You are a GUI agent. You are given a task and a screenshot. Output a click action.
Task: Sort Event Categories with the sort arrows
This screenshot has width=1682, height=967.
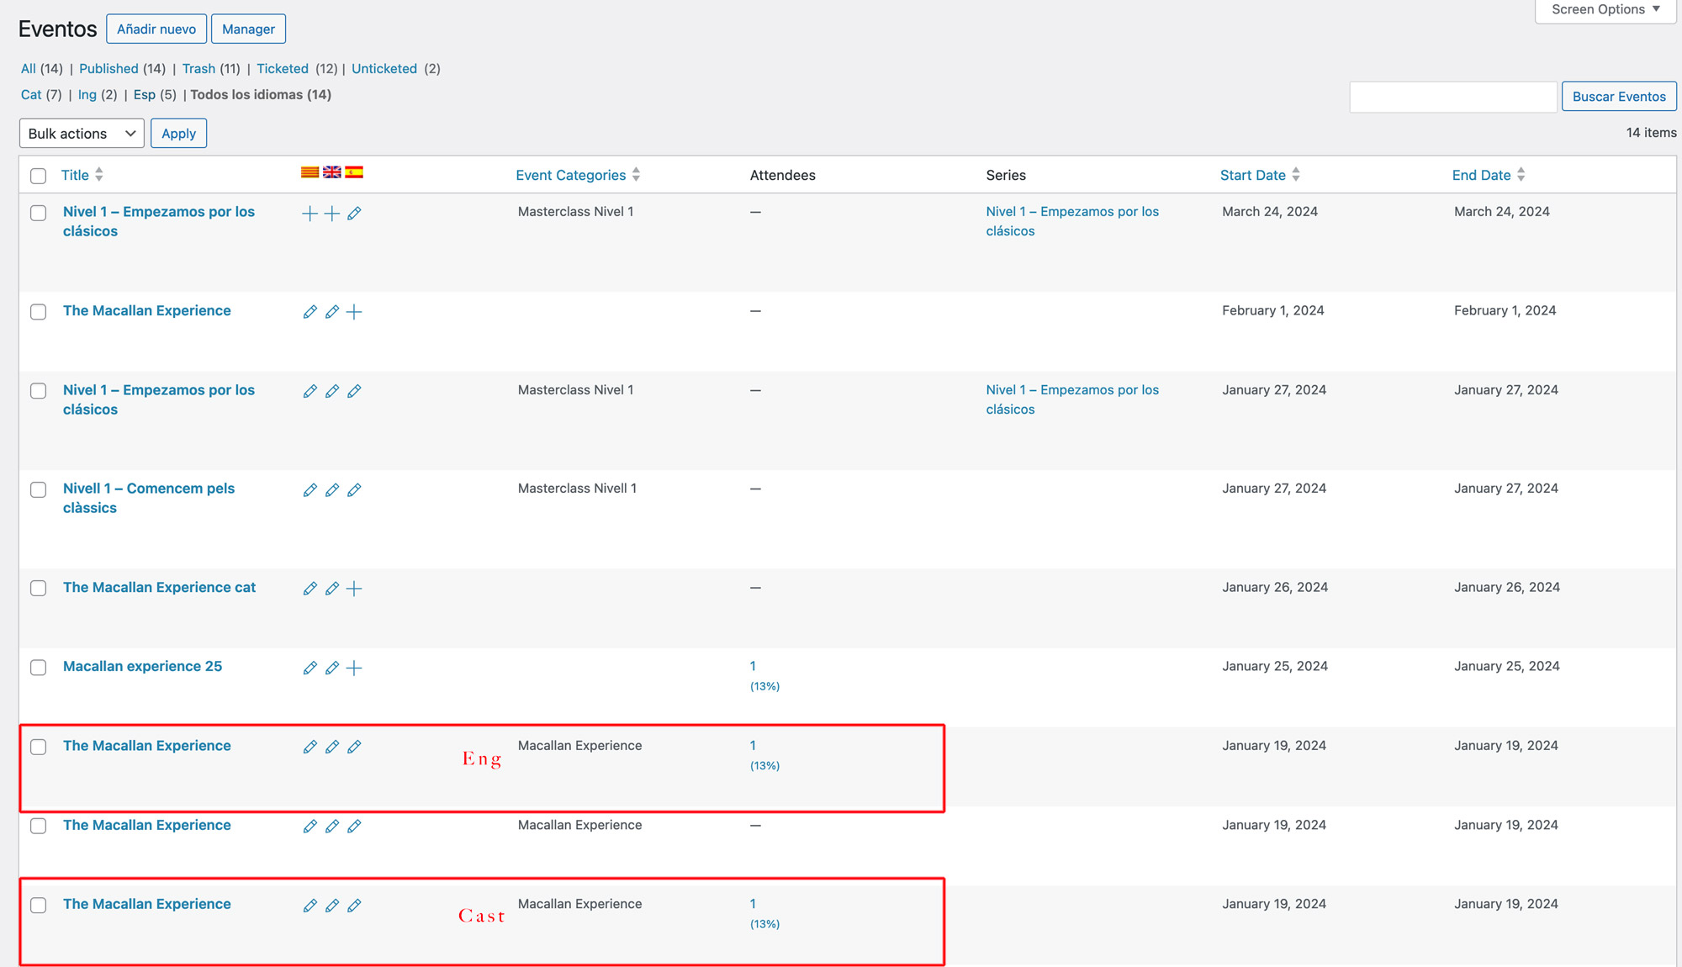[636, 175]
